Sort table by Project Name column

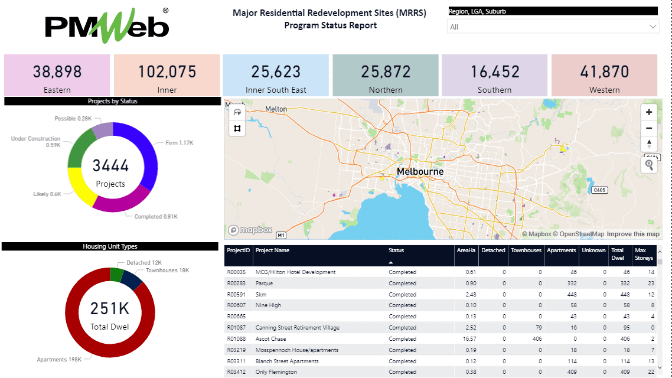click(x=272, y=250)
